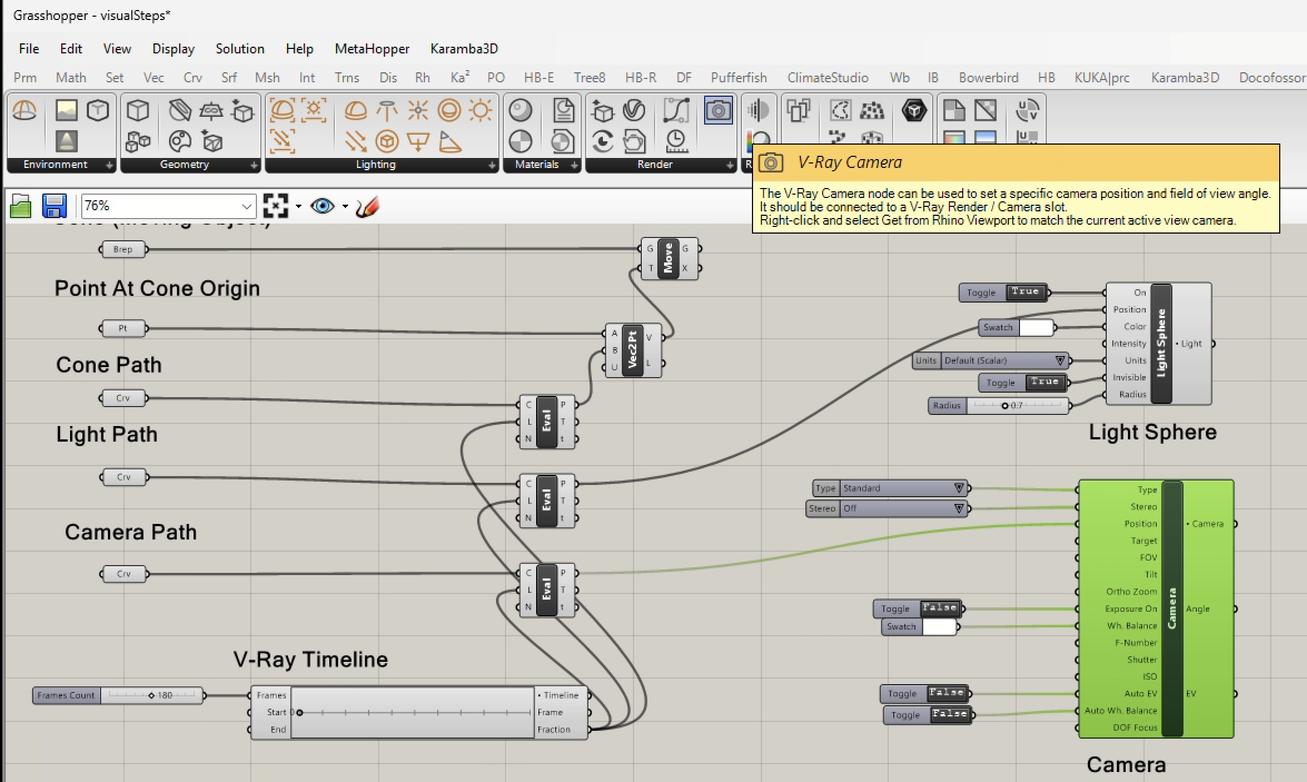Click the clock timeline render icon
Screen dimensions: 1307x782
point(676,141)
